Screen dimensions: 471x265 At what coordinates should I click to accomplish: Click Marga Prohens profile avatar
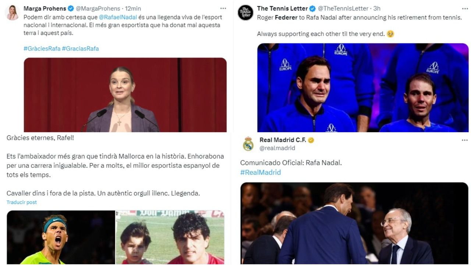click(x=13, y=12)
